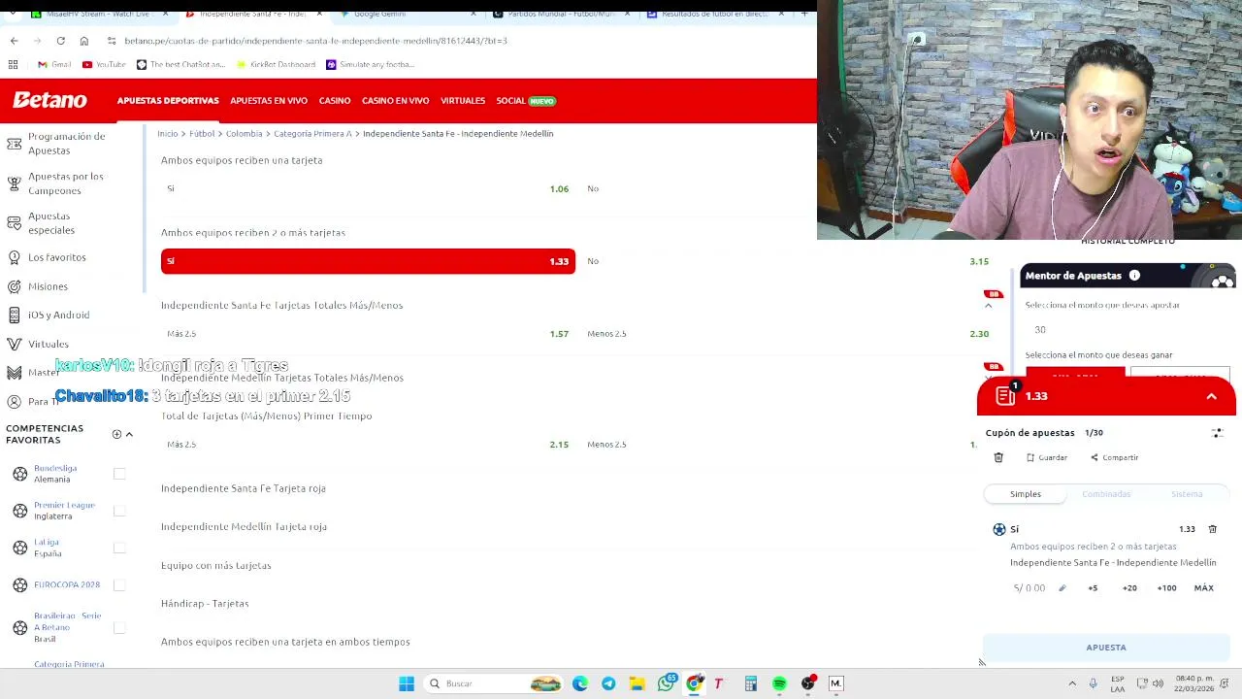Viewport: 1242px width, 699px height.
Task: Open File Explorer from the taskbar
Action: (637, 683)
